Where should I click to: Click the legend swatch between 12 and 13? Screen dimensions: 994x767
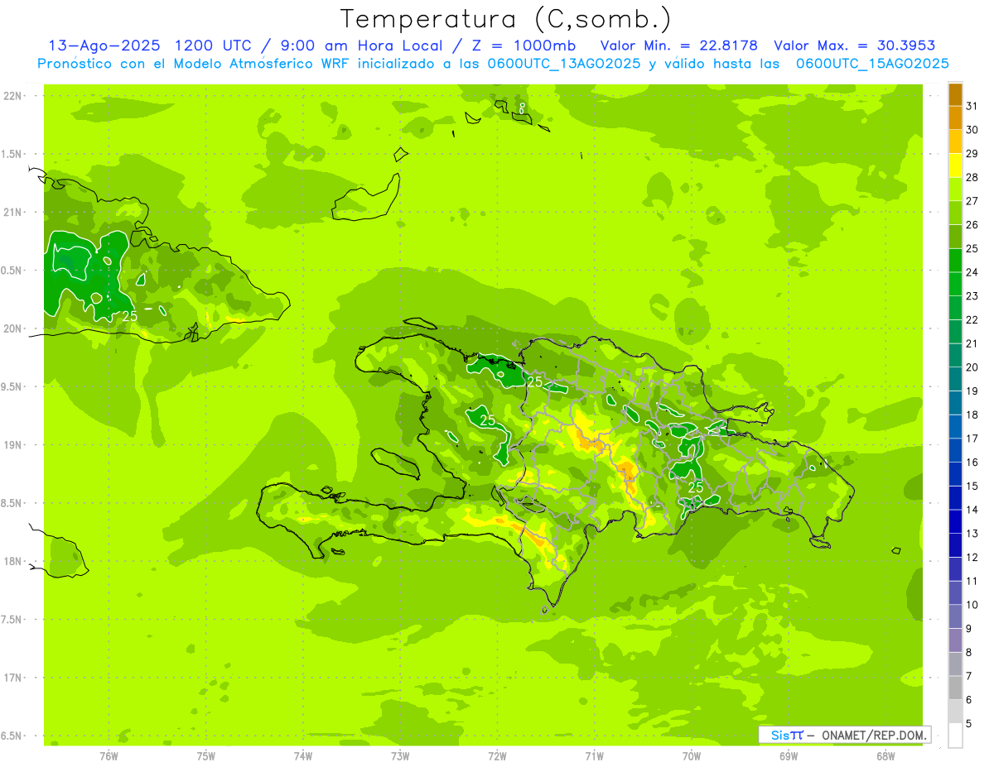[x=955, y=546]
